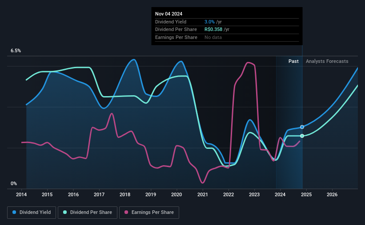Screen dimensions: 365x225
Task: Click the 'Past' region label
Action: 293,61
